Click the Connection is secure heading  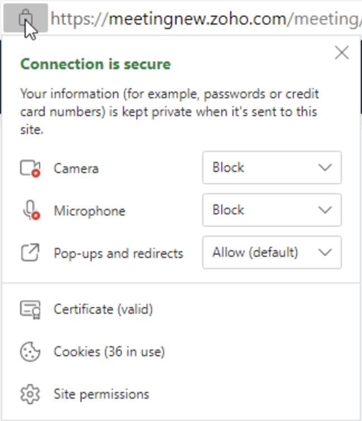coord(96,64)
